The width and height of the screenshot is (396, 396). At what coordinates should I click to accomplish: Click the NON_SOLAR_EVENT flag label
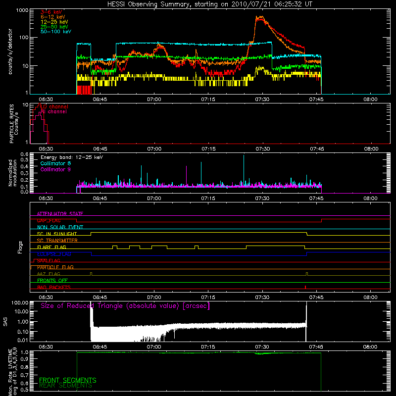point(60,227)
